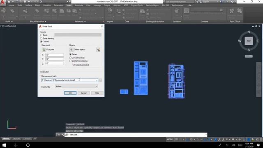Image resolution: width=263 pixels, height=148 pixels.
Task: Open the Performance ribbon tab
Action: 178,5
